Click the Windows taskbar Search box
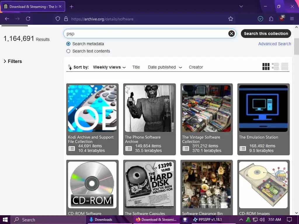299x224 pixels. pyautogui.click(x=48, y=220)
